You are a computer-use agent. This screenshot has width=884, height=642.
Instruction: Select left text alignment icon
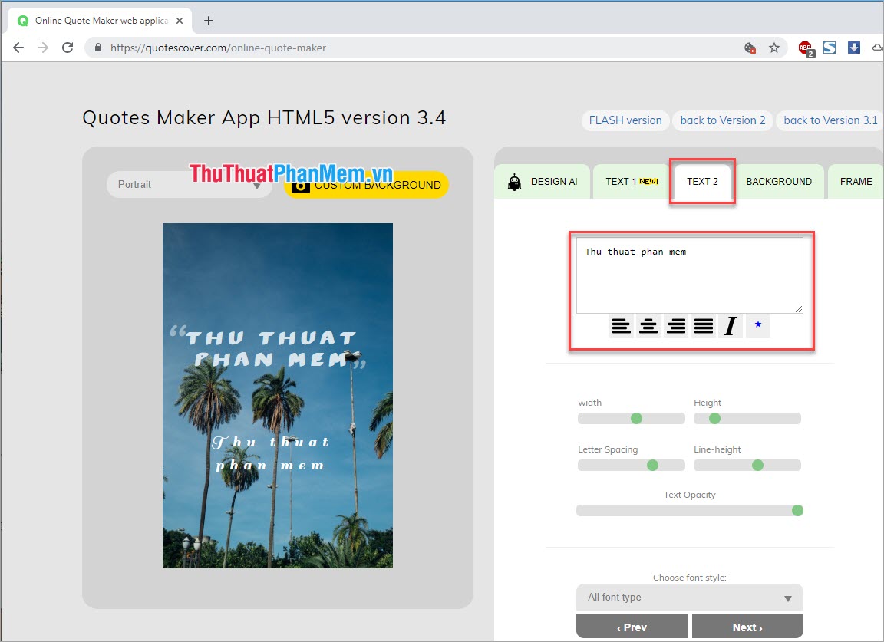coord(621,325)
